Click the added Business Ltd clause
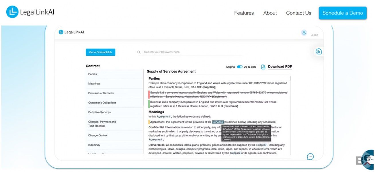 pyautogui.click(x=213, y=104)
